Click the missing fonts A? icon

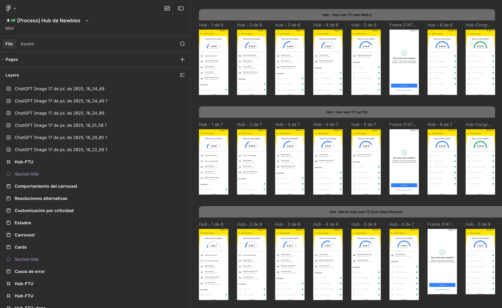pyautogui.click(x=167, y=8)
